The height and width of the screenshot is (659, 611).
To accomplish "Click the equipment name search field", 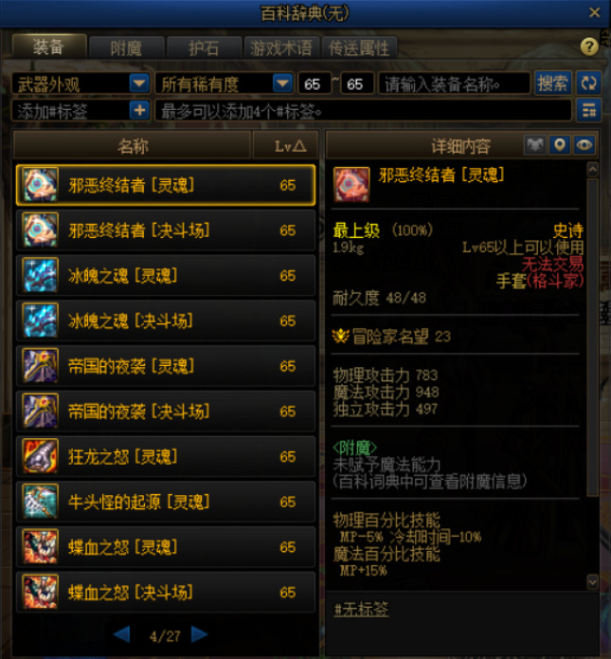I will click(x=454, y=83).
